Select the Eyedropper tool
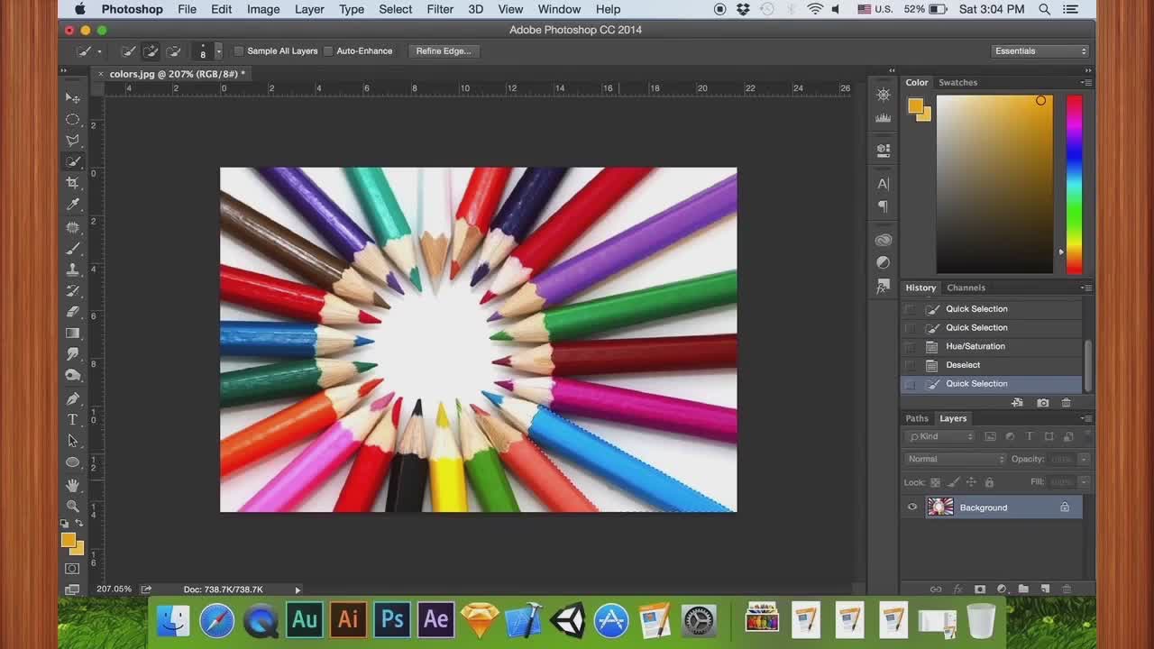The image size is (1154, 649). coord(73,205)
